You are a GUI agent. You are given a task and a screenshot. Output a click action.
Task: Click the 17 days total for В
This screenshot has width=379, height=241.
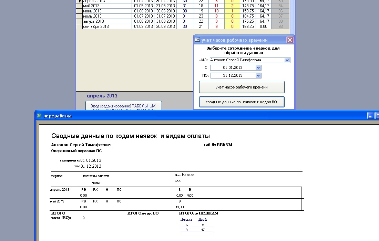[203, 230]
